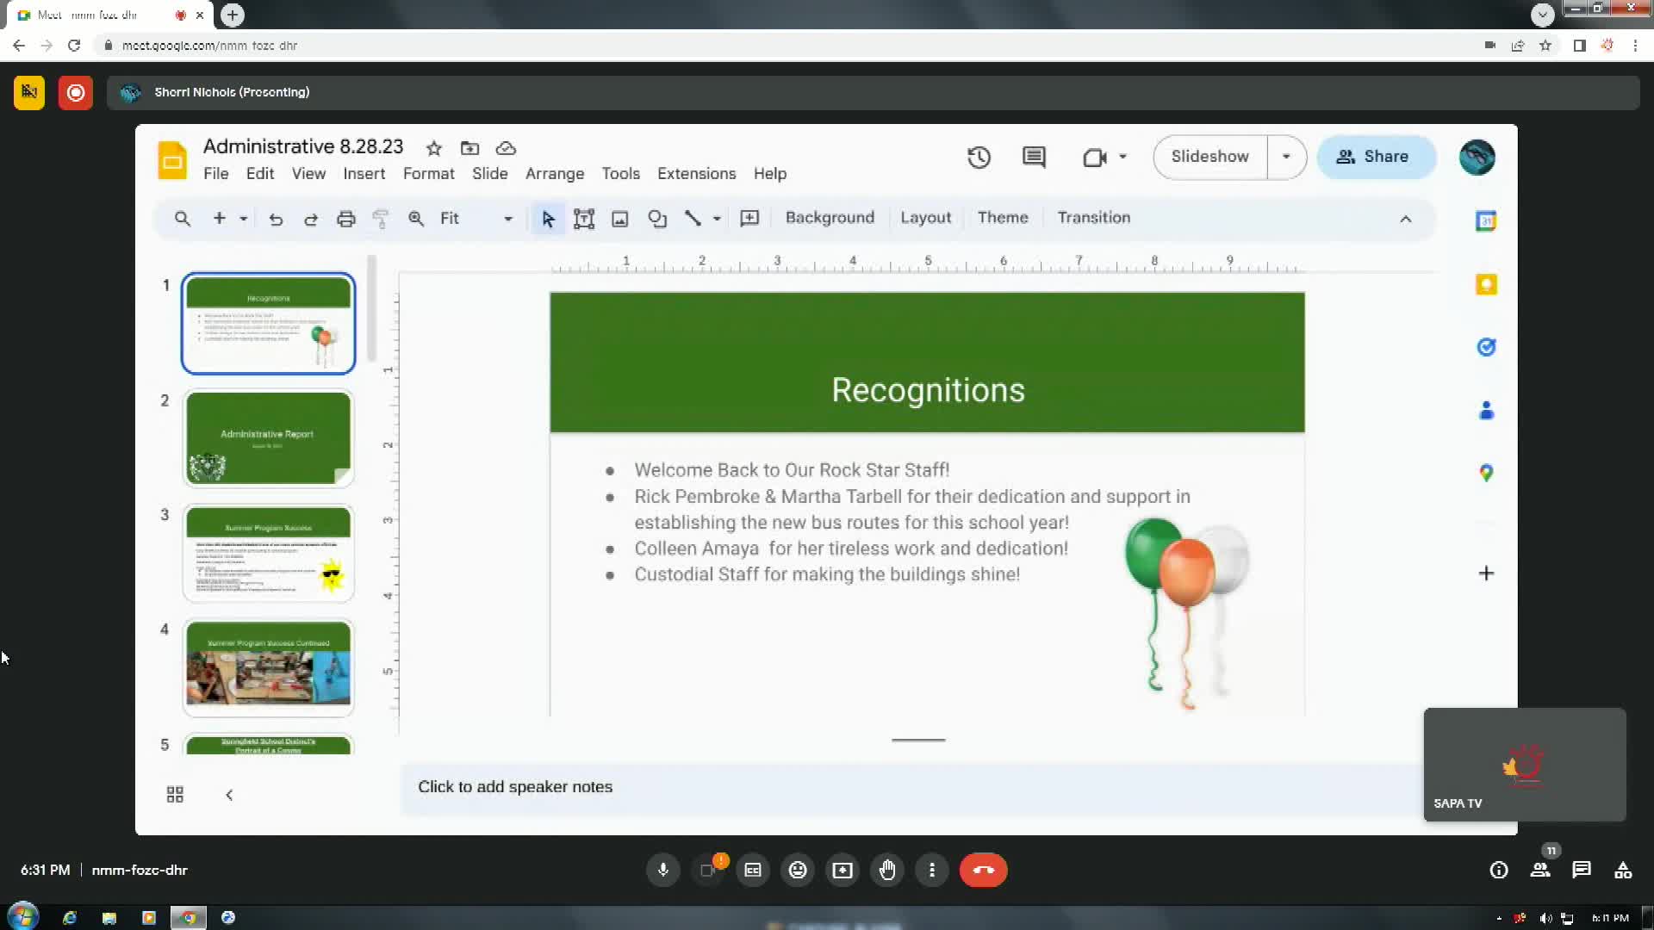Open version history clock icon
Image resolution: width=1654 pixels, height=930 pixels.
[979, 157]
